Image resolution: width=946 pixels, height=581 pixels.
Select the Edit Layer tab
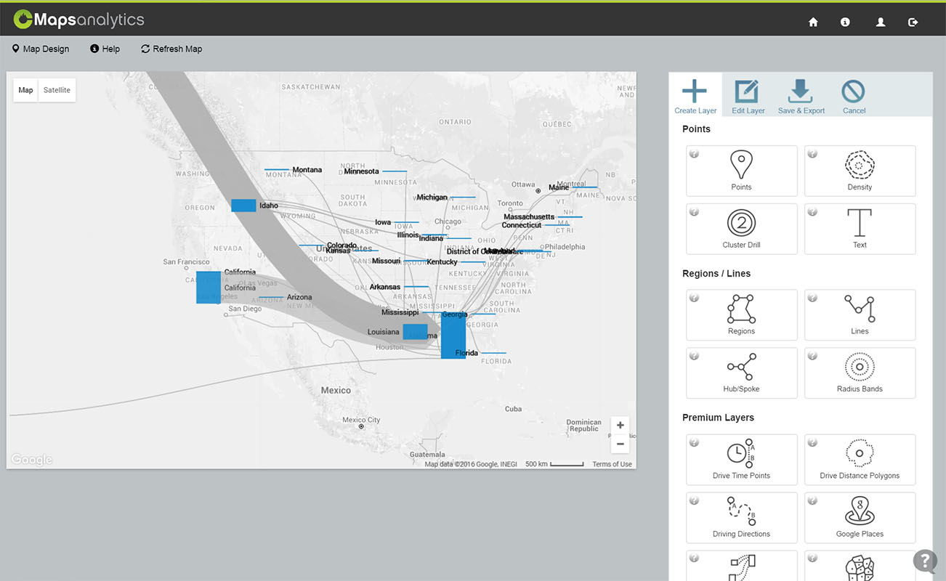pos(748,96)
